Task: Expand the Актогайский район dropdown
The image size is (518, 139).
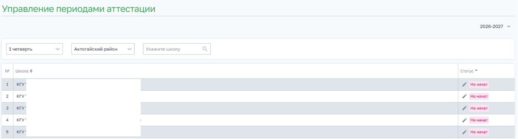Action: 103,49
